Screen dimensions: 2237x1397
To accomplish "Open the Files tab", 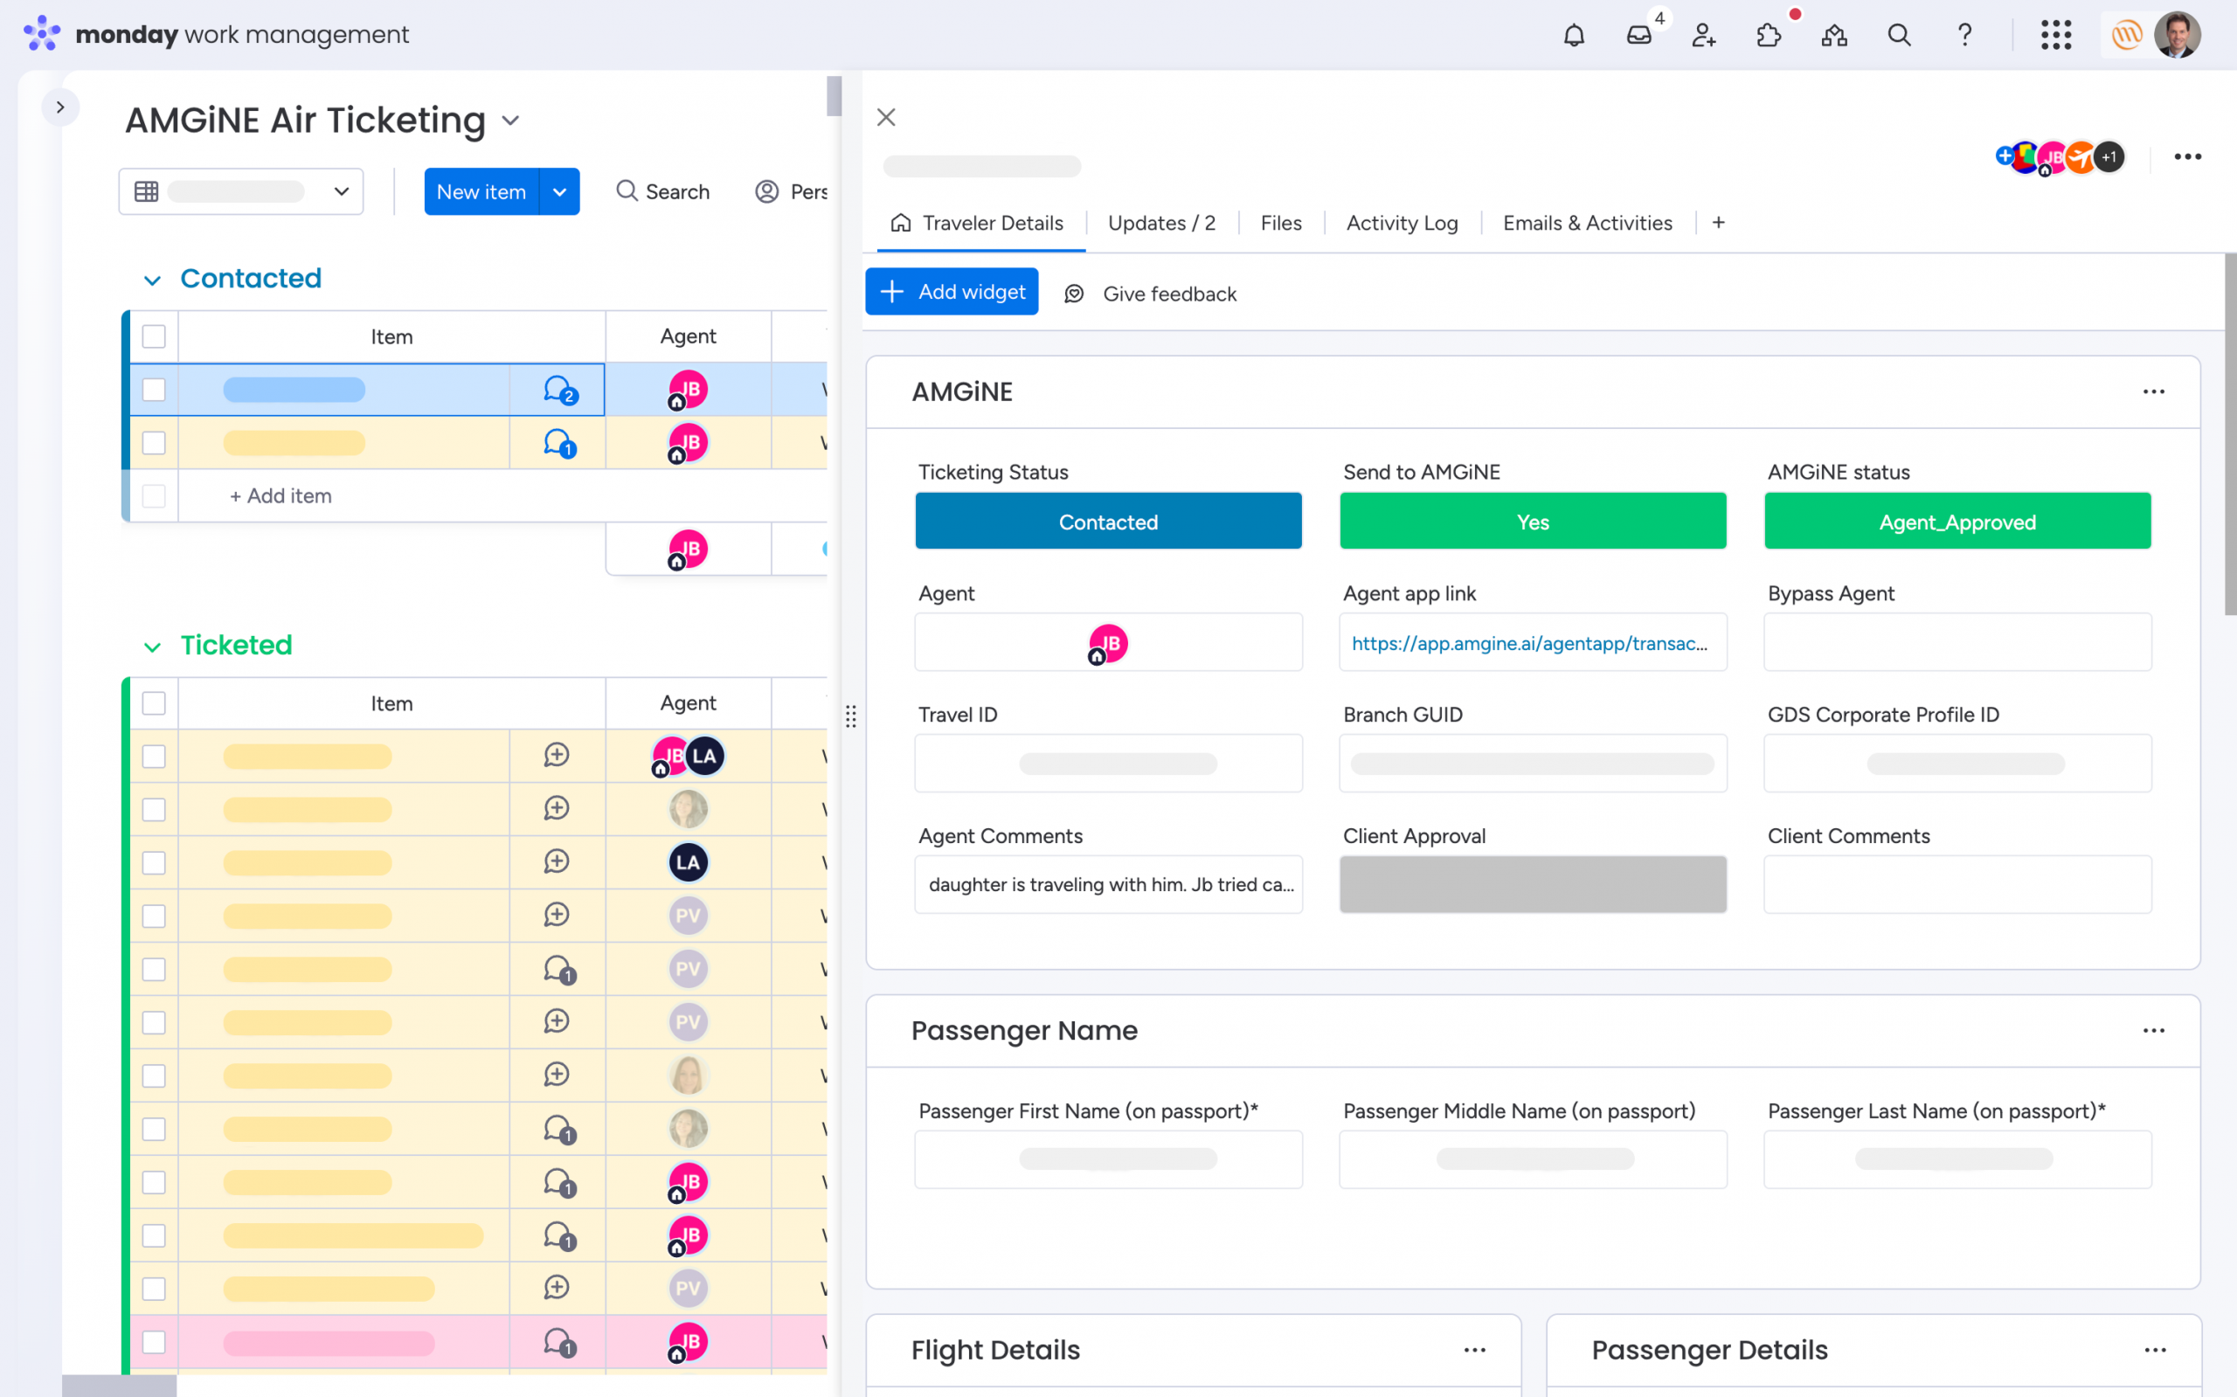I will [x=1281, y=223].
